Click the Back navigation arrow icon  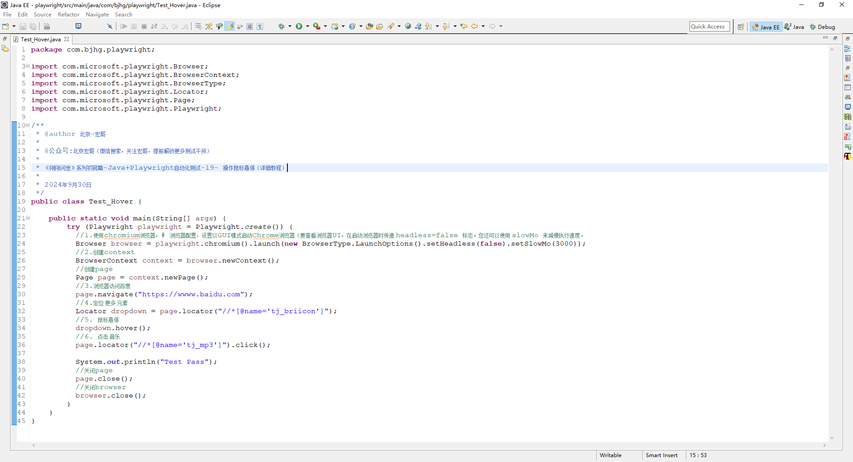pos(474,27)
